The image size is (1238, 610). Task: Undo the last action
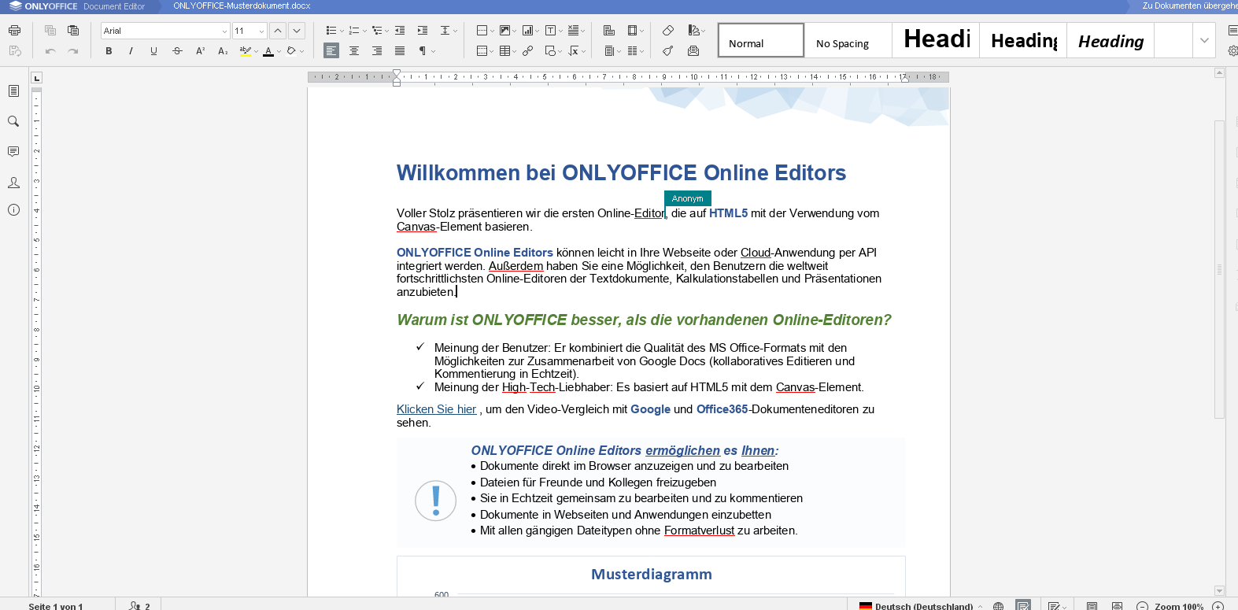point(50,51)
